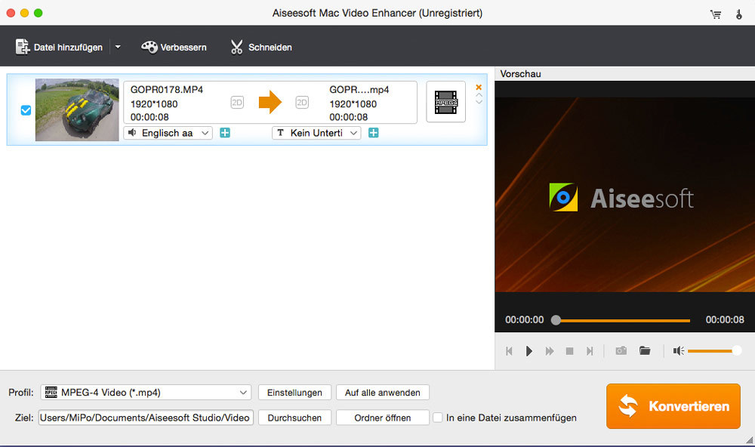Toggle the source 2D mode icon

pyautogui.click(x=237, y=103)
